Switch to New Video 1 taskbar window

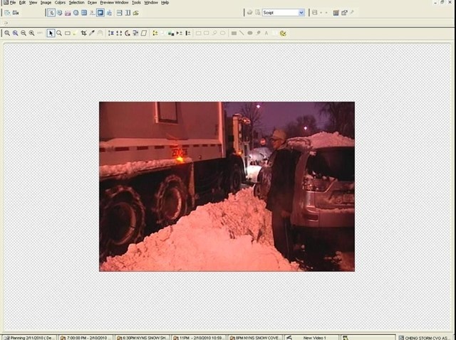coord(311,338)
